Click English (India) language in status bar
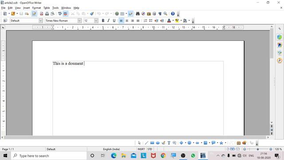284x160 pixels. pyautogui.click(x=111, y=149)
